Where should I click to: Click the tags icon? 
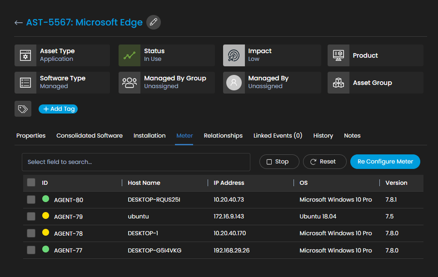[x=23, y=109]
